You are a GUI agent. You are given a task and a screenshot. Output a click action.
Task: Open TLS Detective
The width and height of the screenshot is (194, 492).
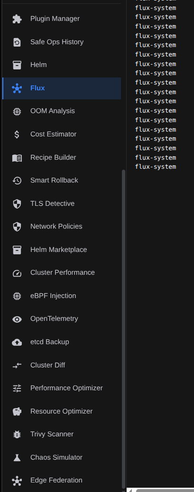62,203
